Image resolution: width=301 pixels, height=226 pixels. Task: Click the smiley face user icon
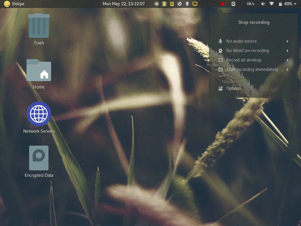tap(7, 4)
